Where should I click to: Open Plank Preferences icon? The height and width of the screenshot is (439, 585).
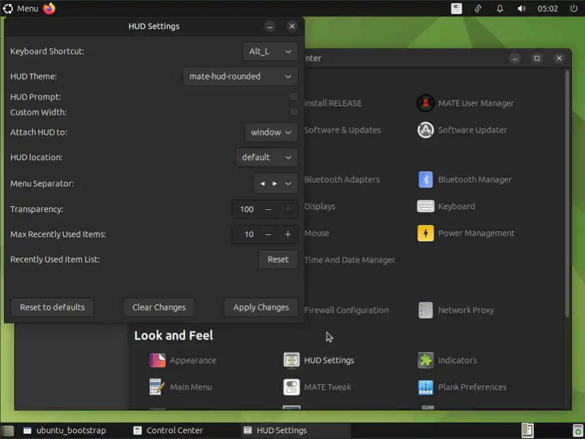(425, 387)
